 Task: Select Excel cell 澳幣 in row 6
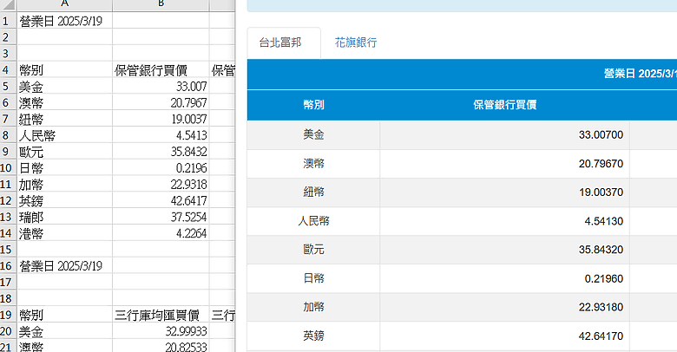(x=65, y=102)
